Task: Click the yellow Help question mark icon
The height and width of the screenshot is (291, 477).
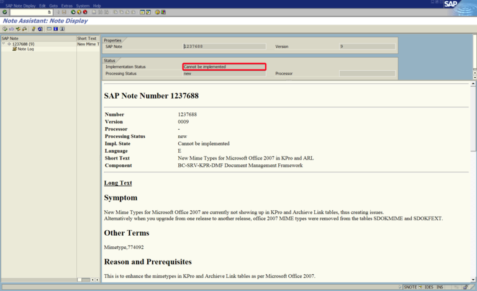Action: (157, 12)
